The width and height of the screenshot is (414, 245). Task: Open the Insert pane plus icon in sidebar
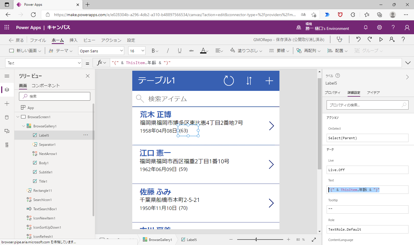pyautogui.click(x=7, y=104)
